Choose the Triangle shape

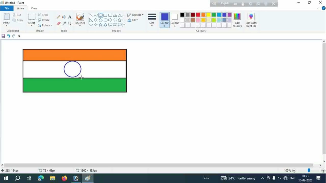coord(120,15)
